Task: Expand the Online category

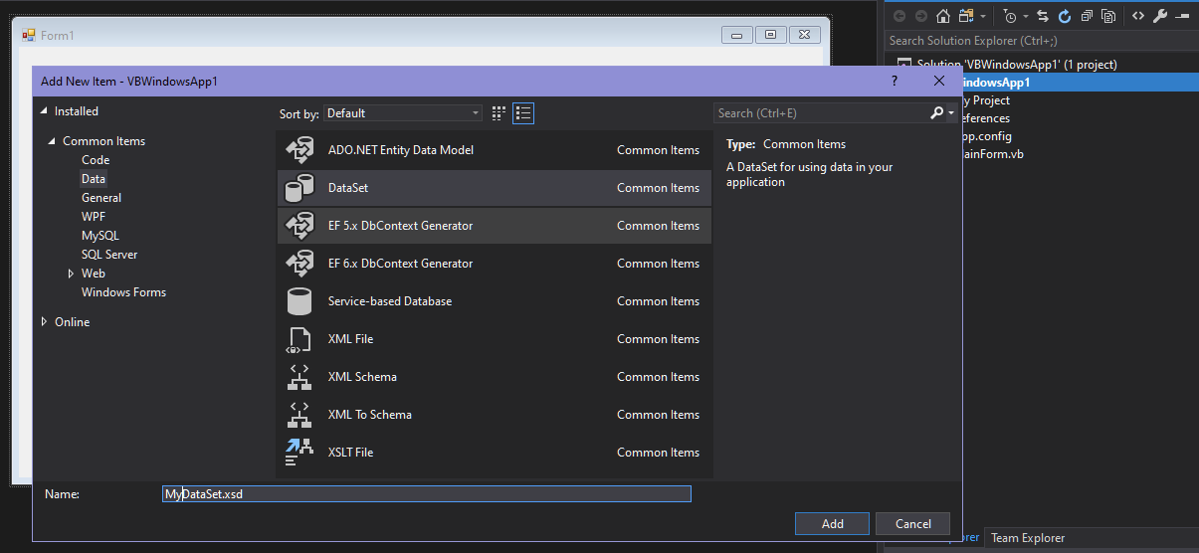Action: coord(44,322)
